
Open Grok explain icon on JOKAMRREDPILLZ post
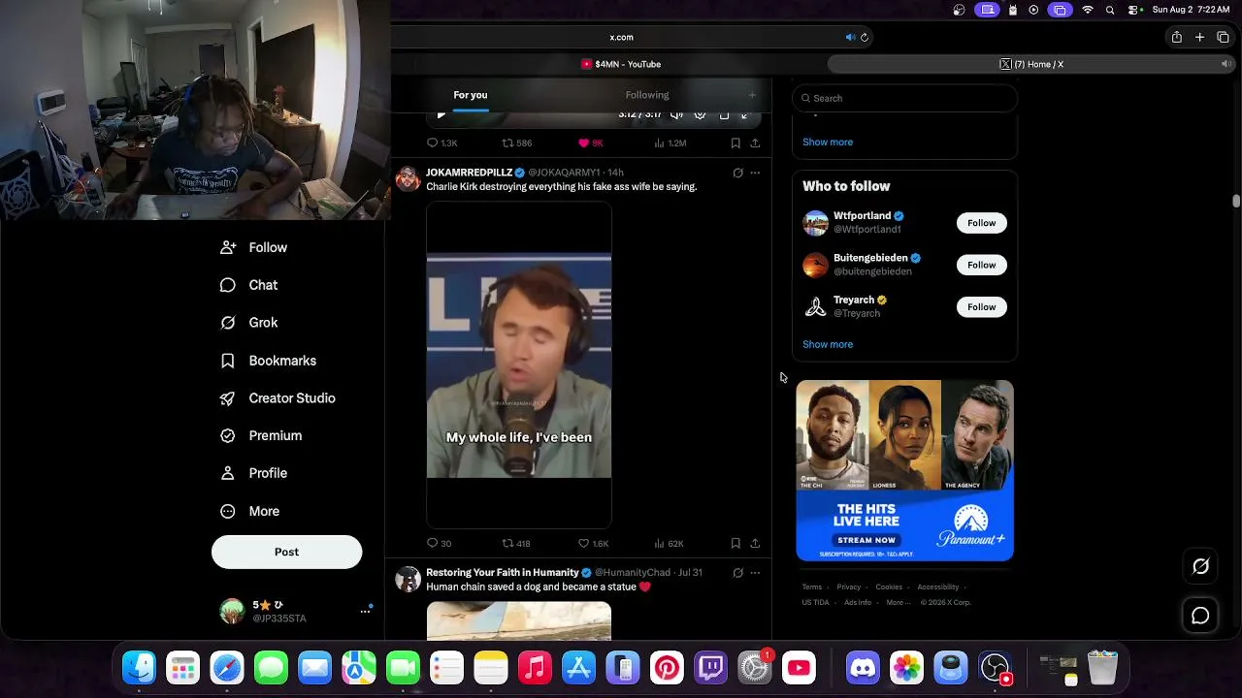(x=737, y=173)
